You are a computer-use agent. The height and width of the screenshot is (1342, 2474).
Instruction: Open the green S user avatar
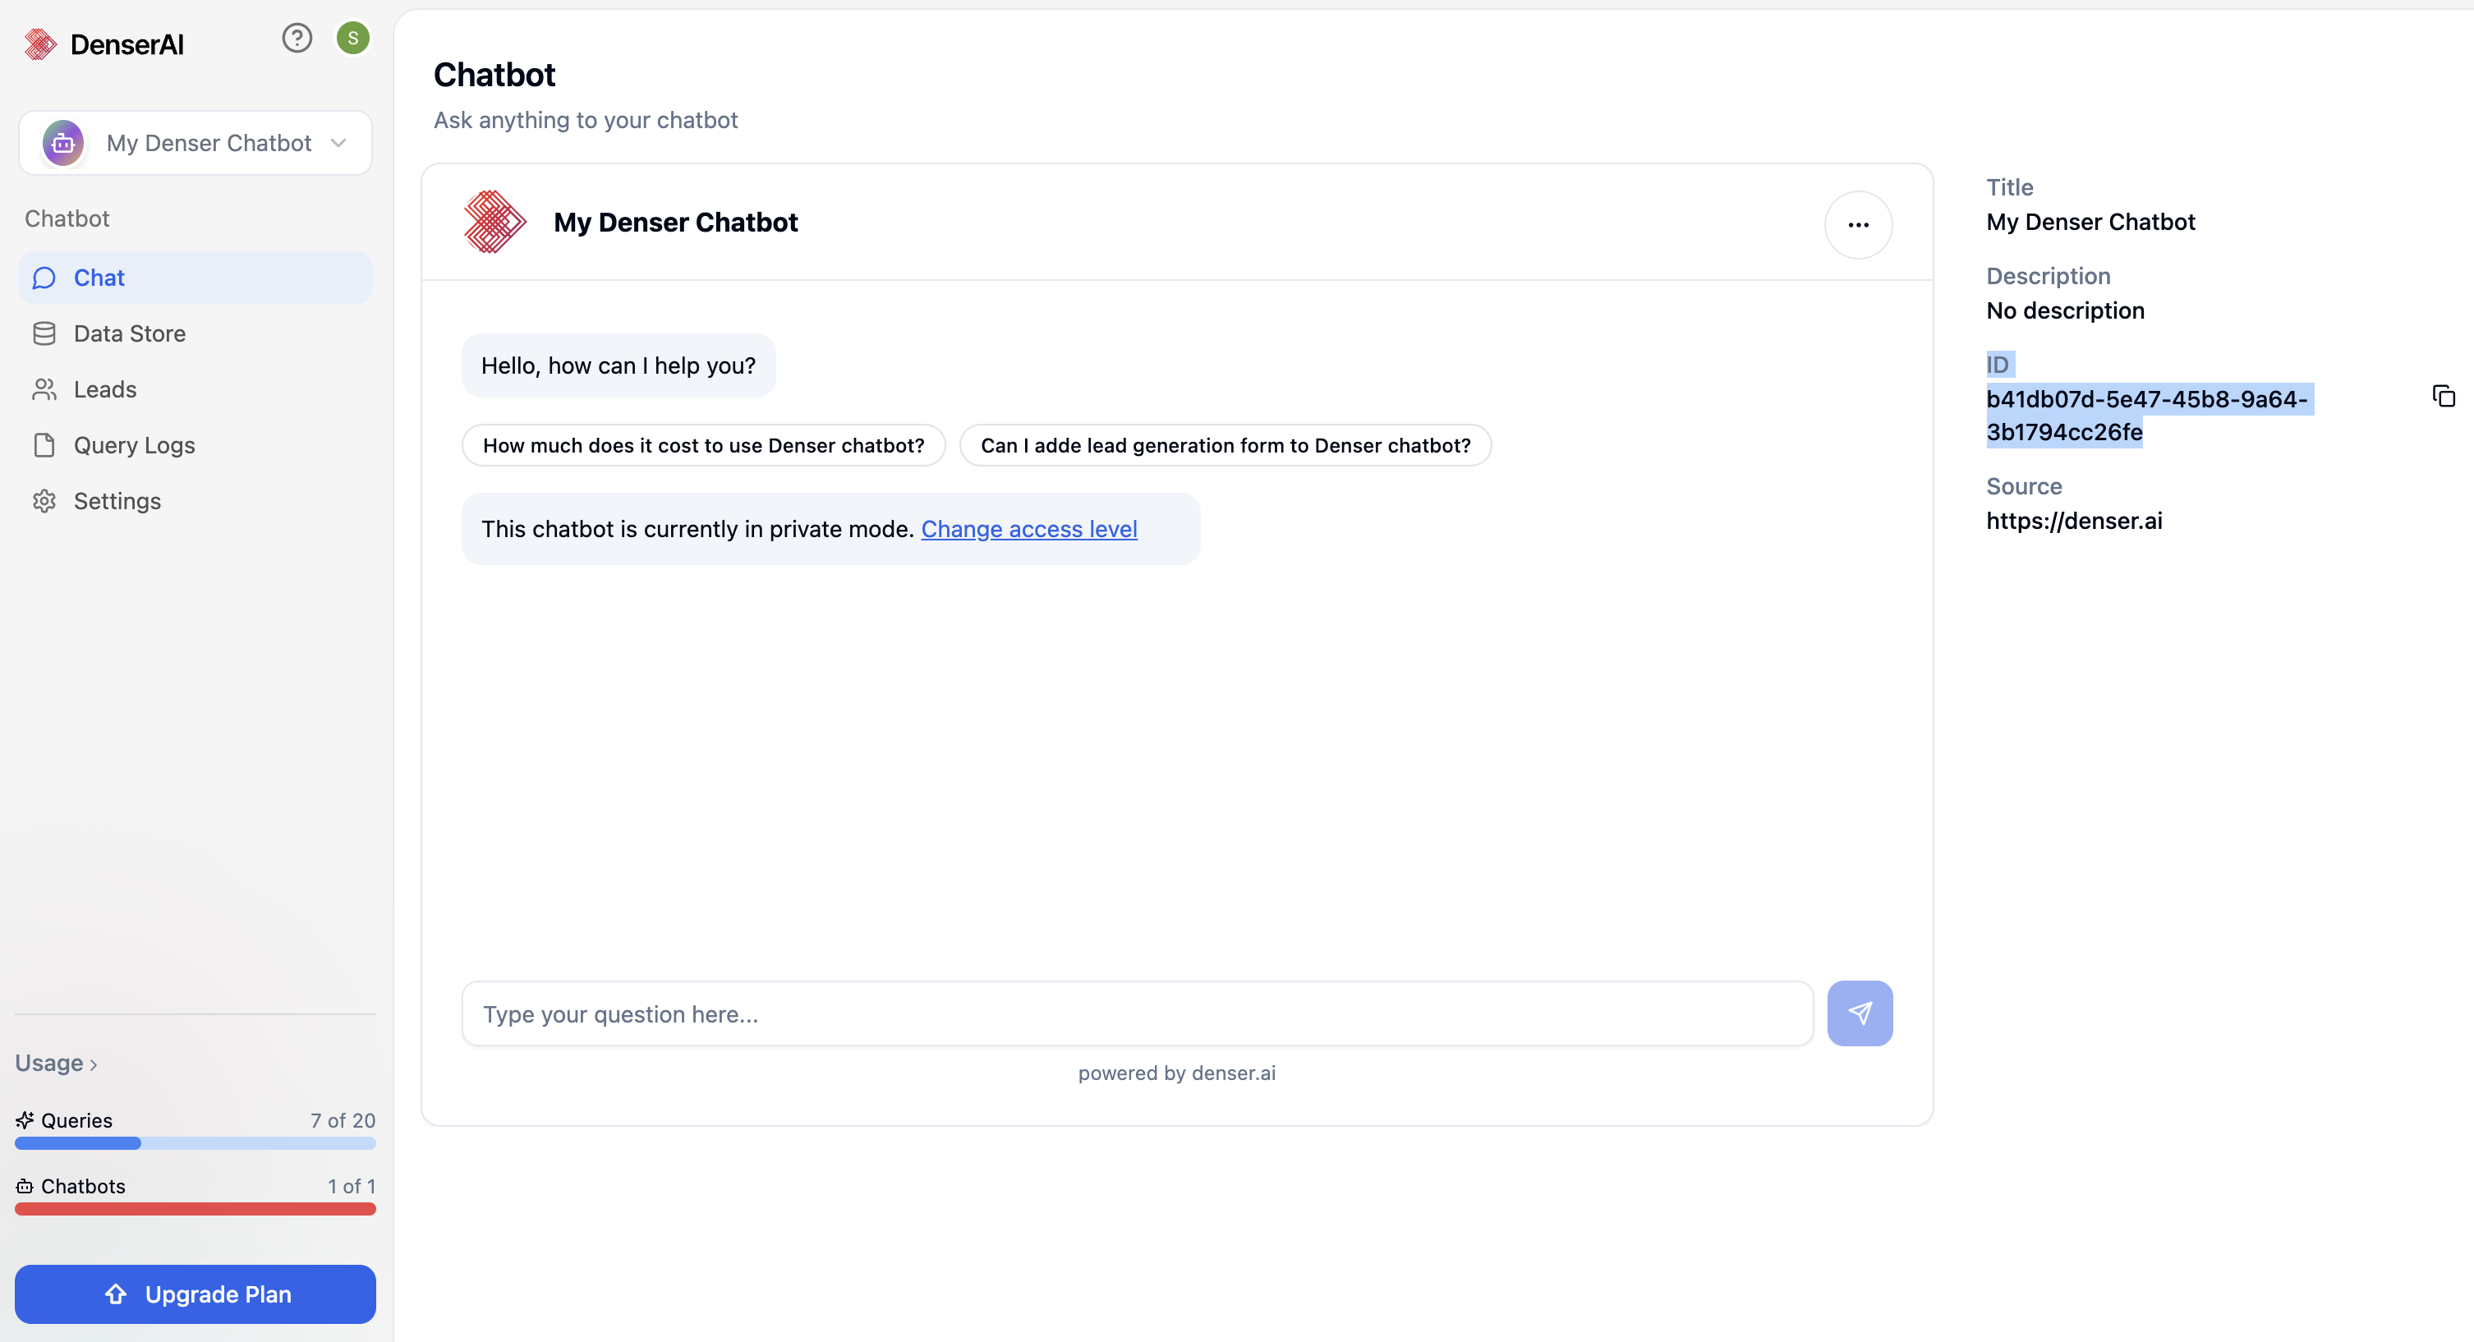(352, 39)
